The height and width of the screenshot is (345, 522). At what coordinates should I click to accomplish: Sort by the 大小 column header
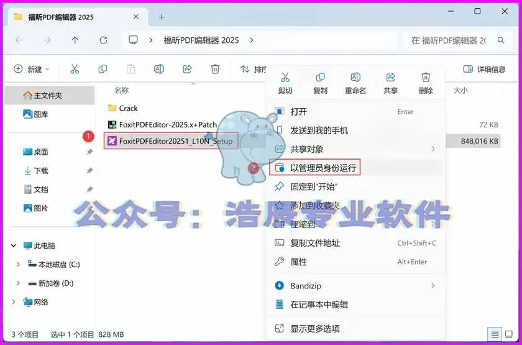[x=460, y=90]
